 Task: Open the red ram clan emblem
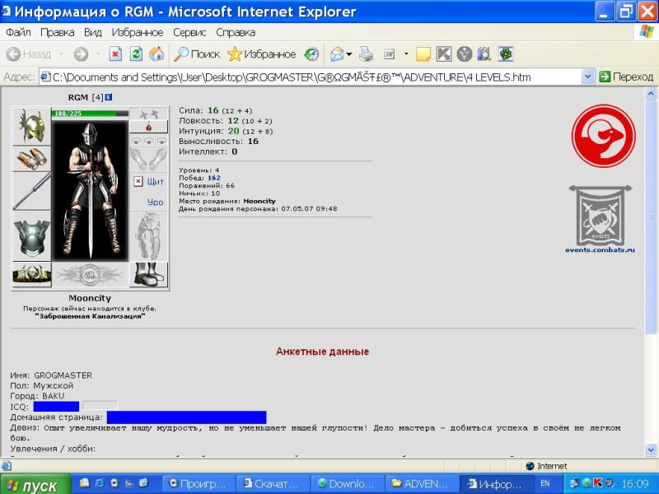pyautogui.click(x=604, y=136)
